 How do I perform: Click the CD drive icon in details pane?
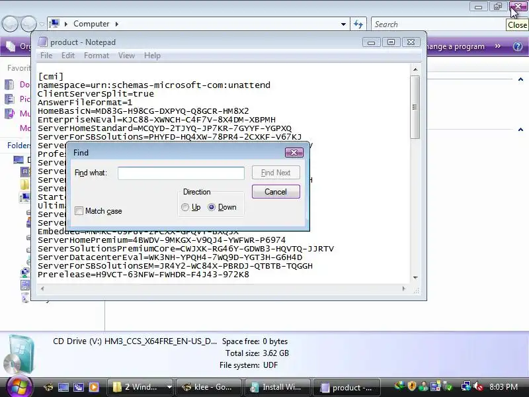click(x=20, y=355)
